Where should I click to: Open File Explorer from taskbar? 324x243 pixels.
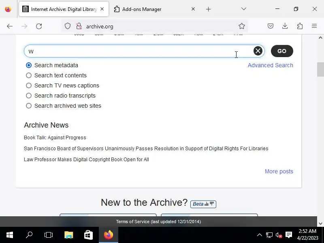click(68, 235)
